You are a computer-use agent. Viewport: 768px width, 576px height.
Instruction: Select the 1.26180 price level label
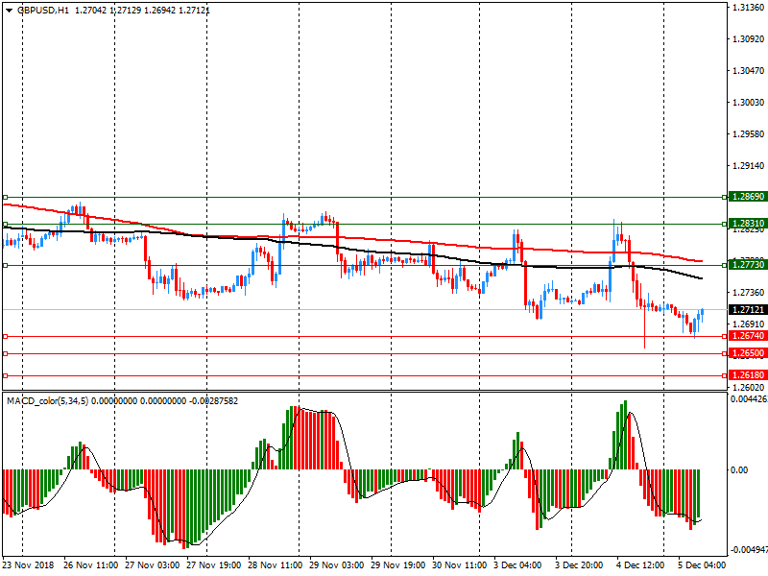point(748,375)
